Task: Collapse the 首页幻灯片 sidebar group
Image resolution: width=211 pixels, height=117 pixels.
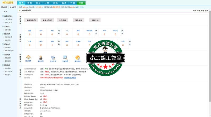Action: pyautogui.click(x=2, y=16)
